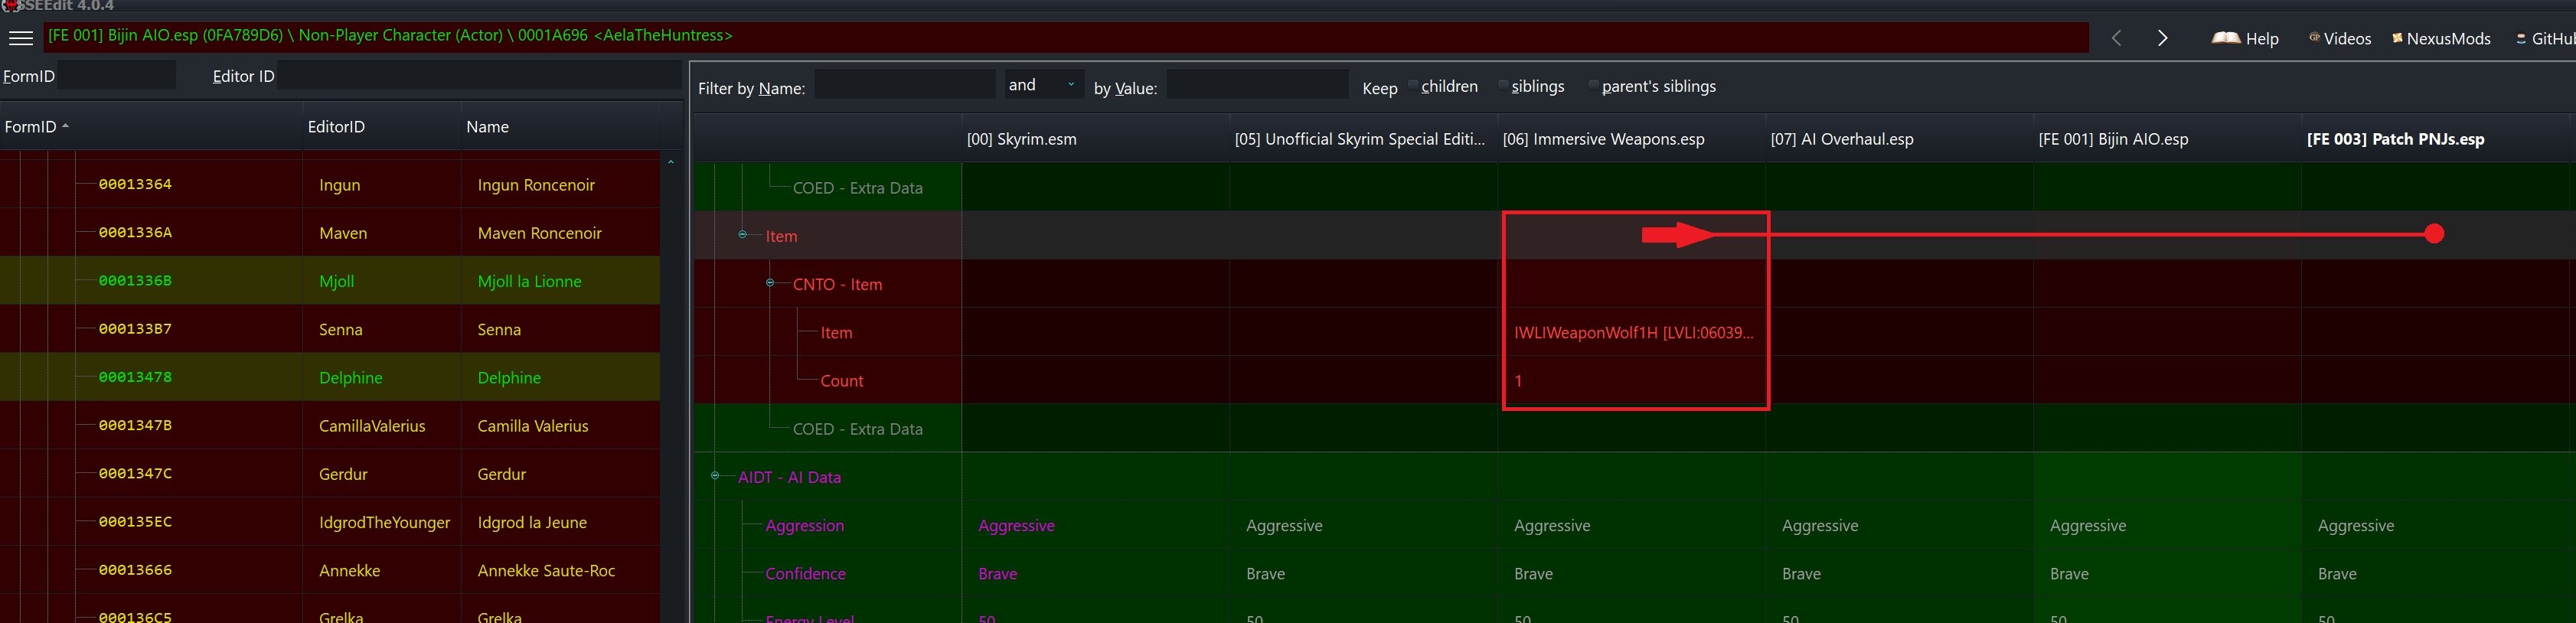Click the Filter by Name input field
The image size is (2576, 623).
905,85
